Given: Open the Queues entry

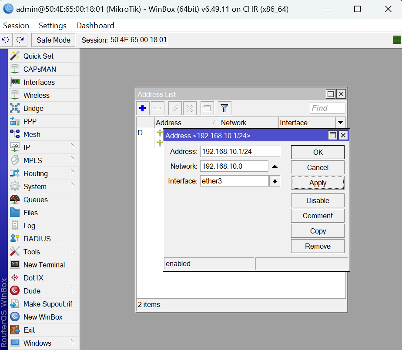Looking at the screenshot, I should coord(44,200).
